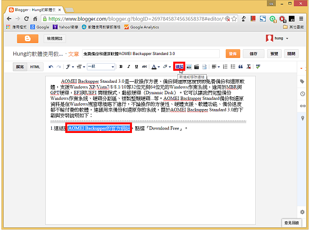Click the Preview (預覽) button
The height and width of the screenshot is (231, 310).
tap(274, 54)
